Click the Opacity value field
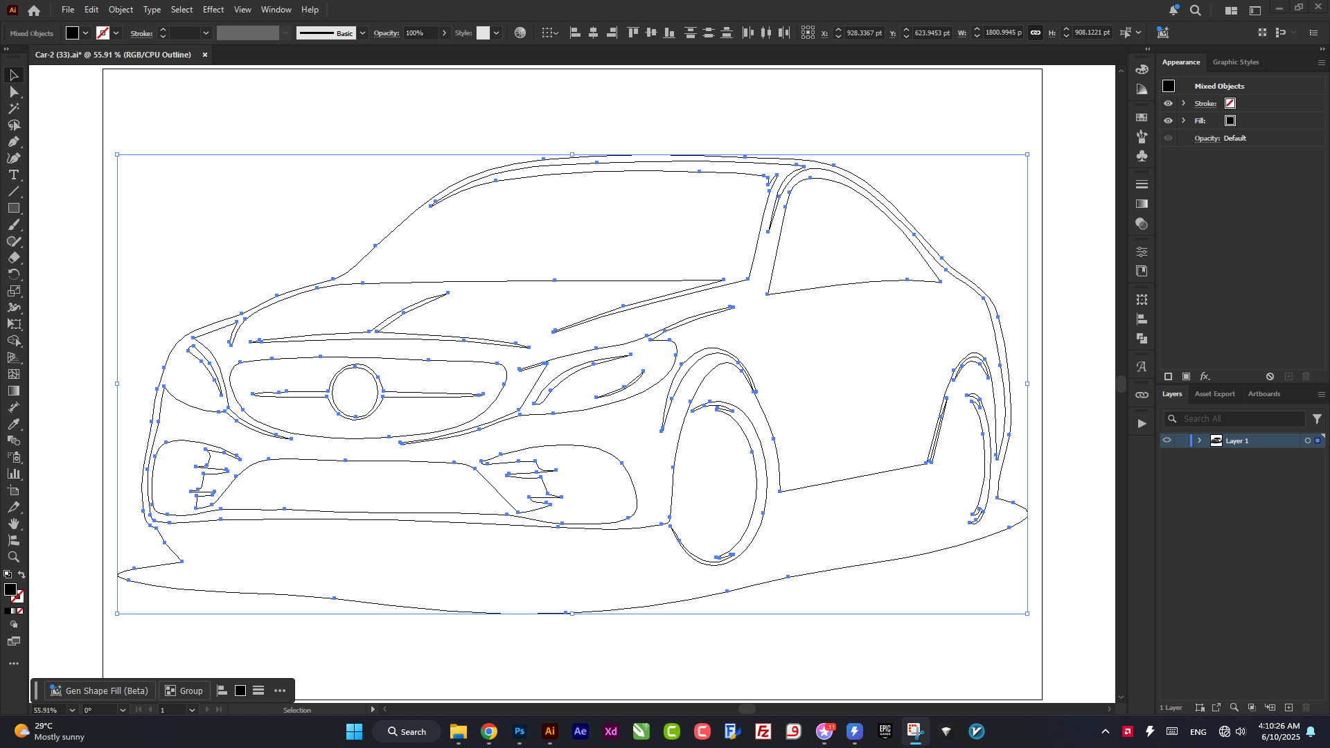This screenshot has width=1330, height=748. click(420, 33)
